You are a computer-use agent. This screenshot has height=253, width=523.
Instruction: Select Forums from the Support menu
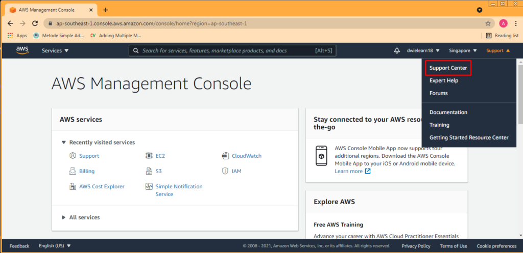tap(438, 93)
